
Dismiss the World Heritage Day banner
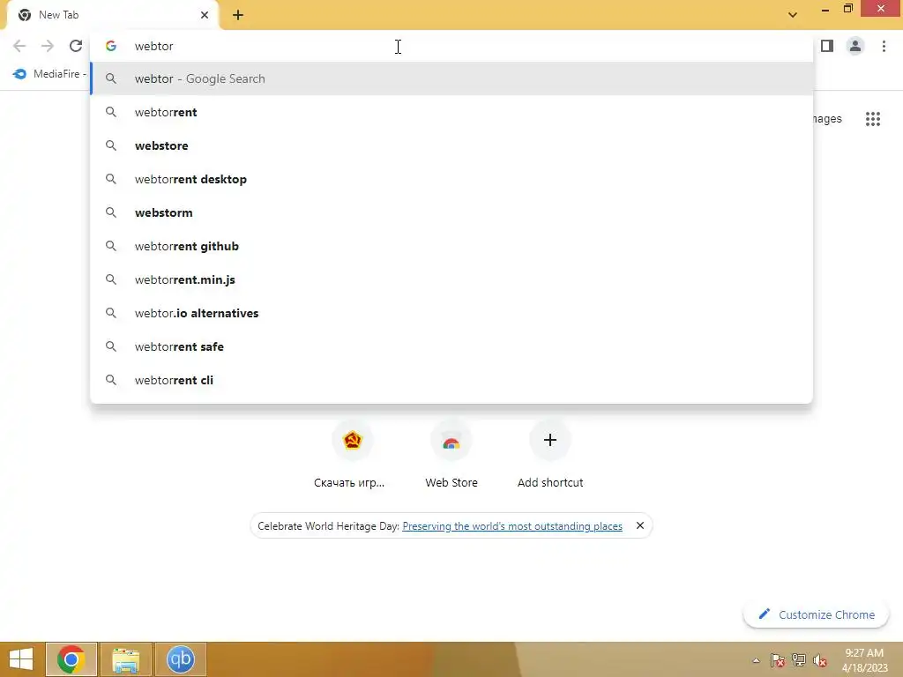639,525
